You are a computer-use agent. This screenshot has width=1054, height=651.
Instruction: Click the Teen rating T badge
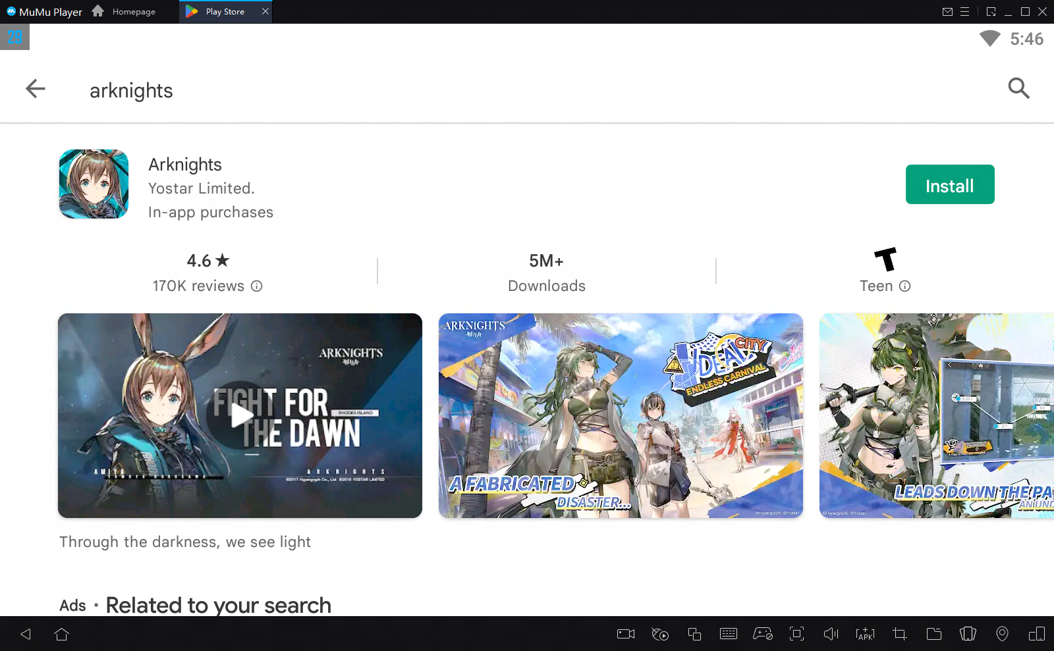click(885, 259)
